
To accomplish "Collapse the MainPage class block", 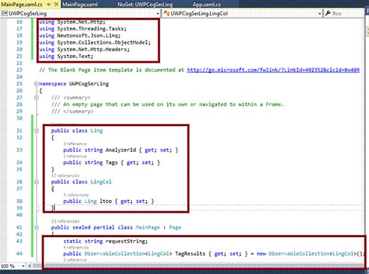I will [x=36, y=228].
